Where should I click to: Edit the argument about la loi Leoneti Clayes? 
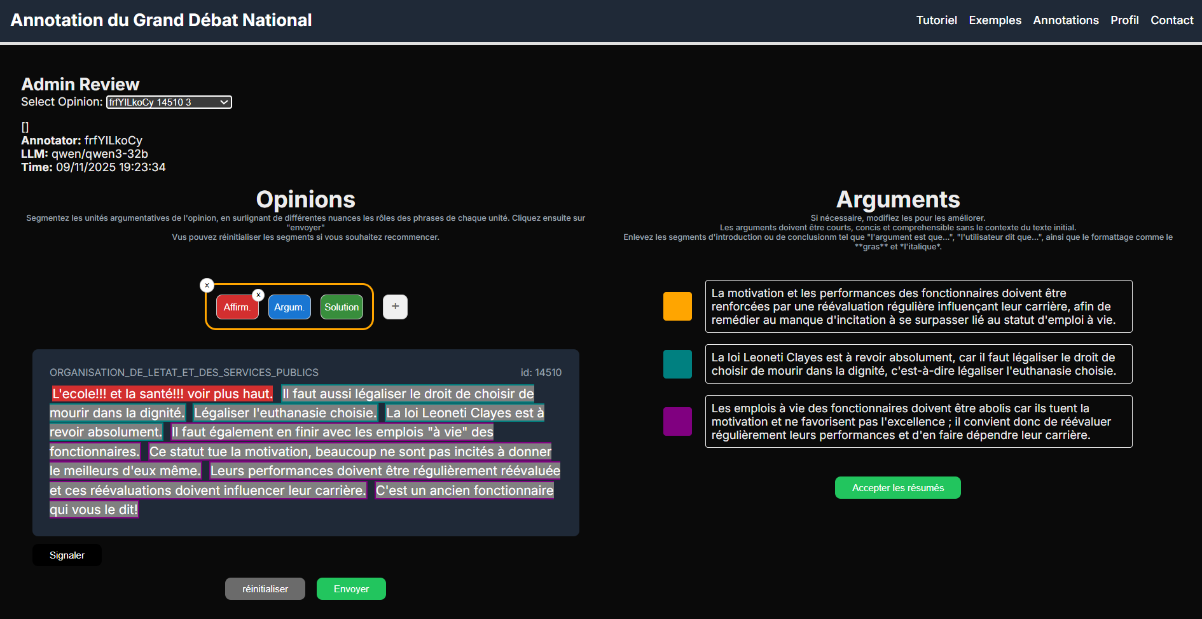pyautogui.click(x=918, y=364)
